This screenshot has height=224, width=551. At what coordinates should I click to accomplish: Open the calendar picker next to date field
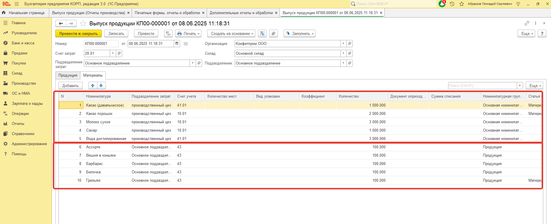(177, 44)
